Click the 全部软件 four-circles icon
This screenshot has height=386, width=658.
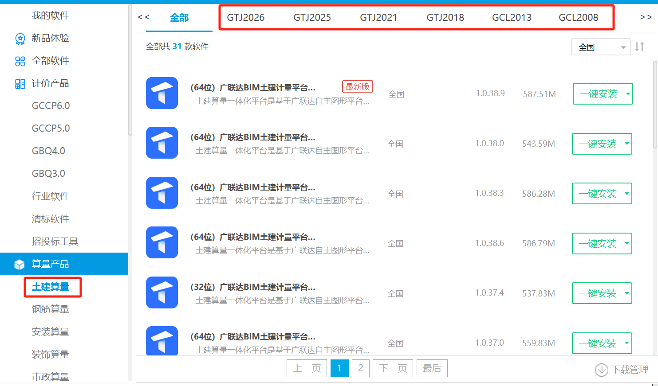pos(20,61)
